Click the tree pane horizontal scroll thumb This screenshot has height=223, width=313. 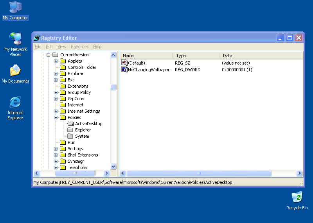(x=75, y=173)
